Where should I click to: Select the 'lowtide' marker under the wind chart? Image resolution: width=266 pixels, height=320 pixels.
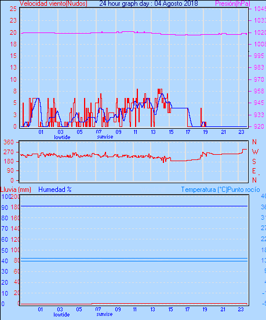point(62,137)
